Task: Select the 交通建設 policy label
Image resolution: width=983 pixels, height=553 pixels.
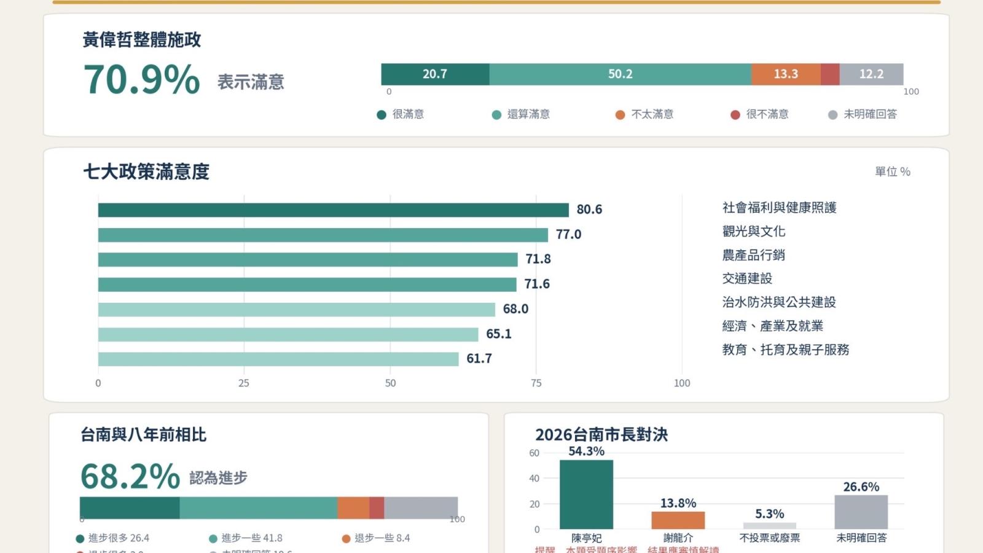Action: pyautogui.click(x=747, y=278)
